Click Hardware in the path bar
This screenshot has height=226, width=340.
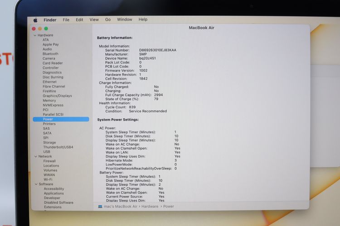(x=150, y=207)
